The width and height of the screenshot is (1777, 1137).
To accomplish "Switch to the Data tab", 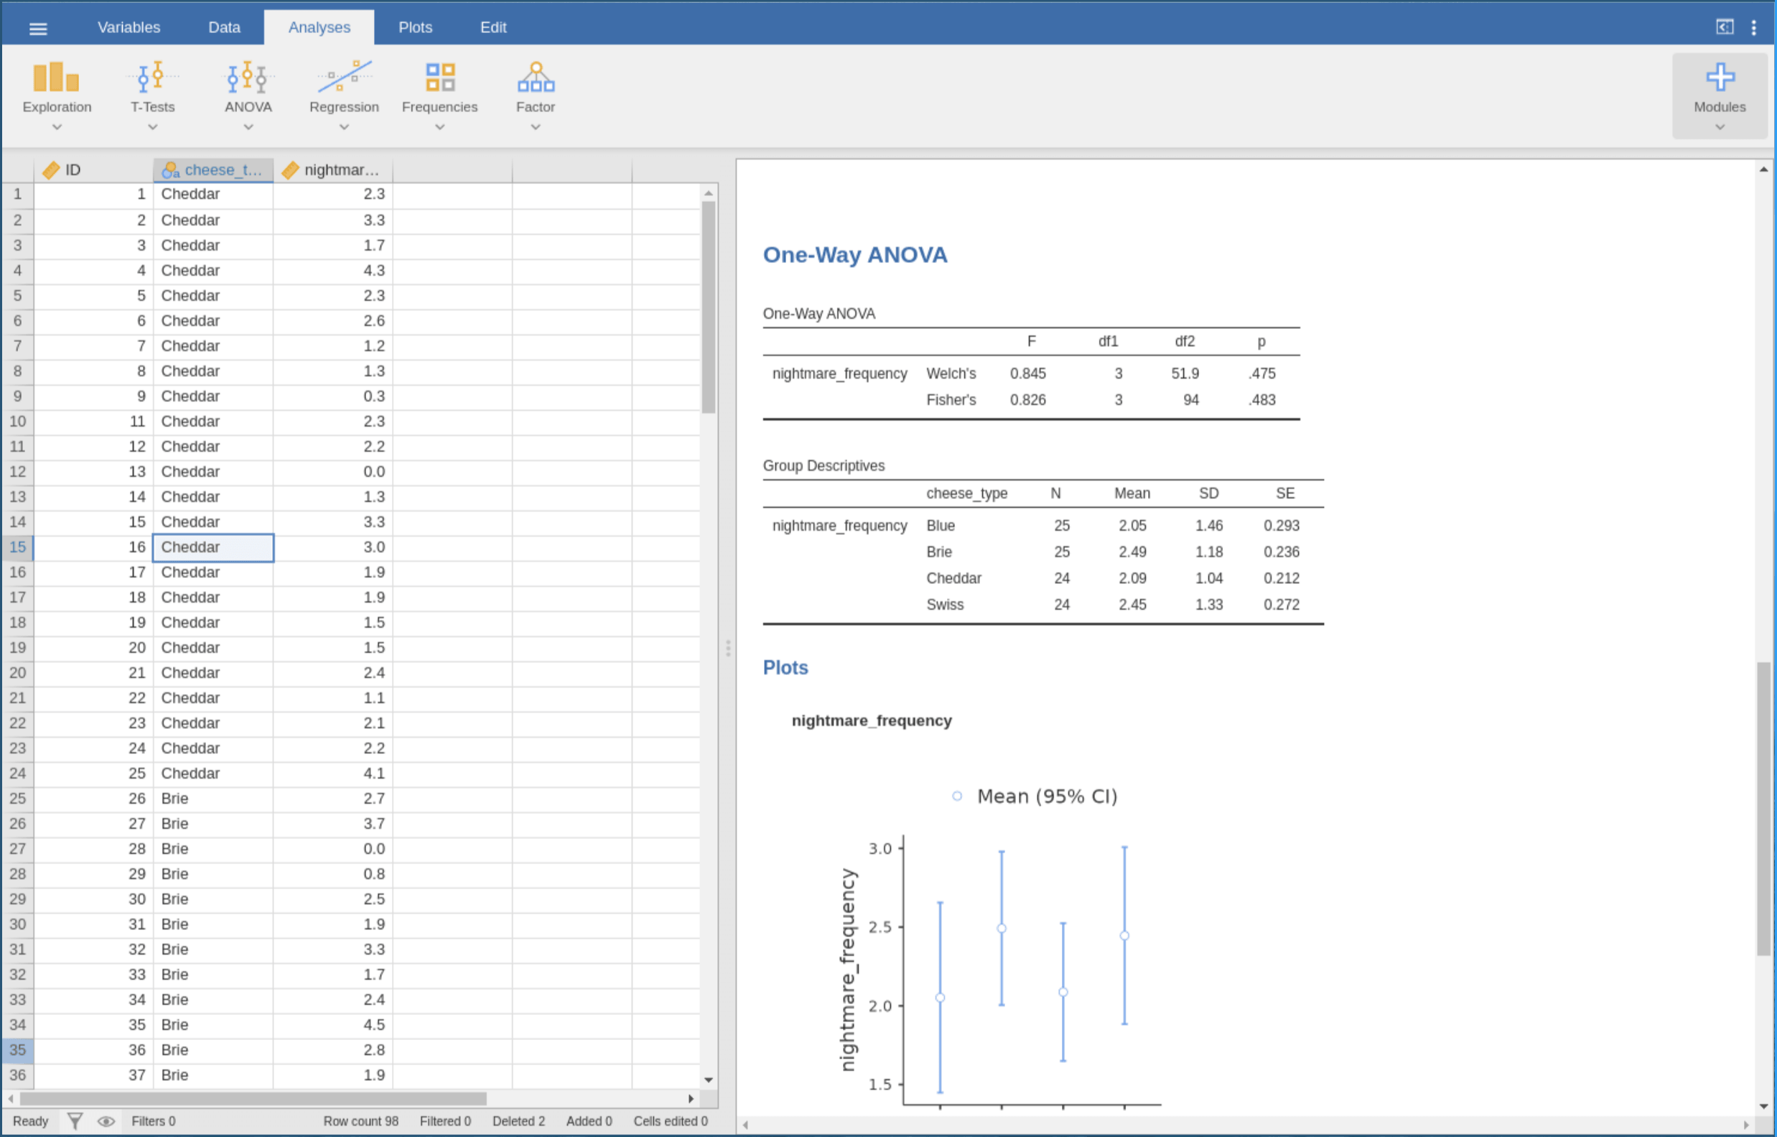I will pos(223,27).
